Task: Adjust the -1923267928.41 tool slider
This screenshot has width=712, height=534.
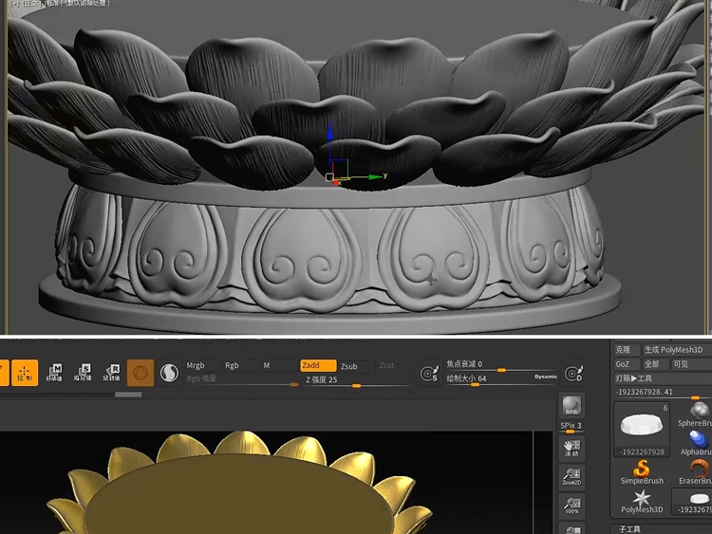Action: click(663, 393)
